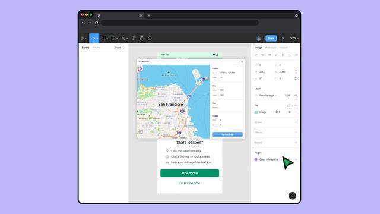Select the Comment tool
The width and height of the screenshot is (380, 214).
pos(150,38)
